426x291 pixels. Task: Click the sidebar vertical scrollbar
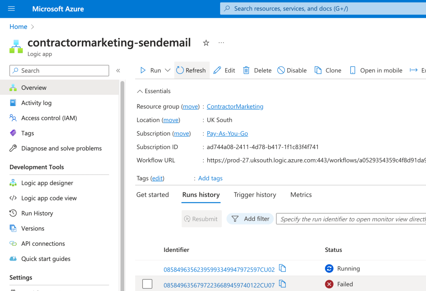tap(122, 186)
